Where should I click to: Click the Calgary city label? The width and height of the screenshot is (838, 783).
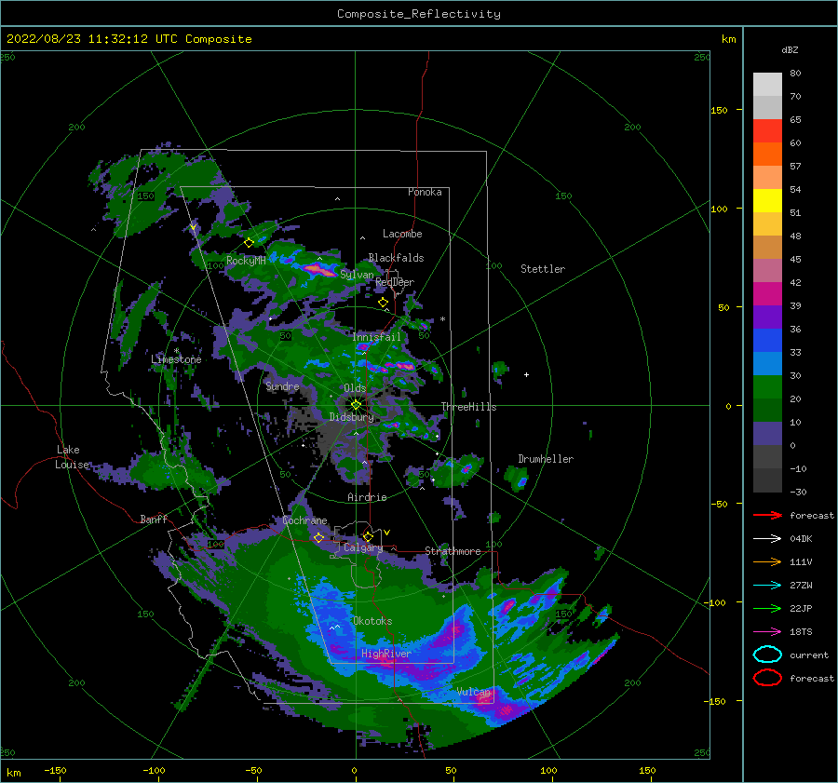363,547
